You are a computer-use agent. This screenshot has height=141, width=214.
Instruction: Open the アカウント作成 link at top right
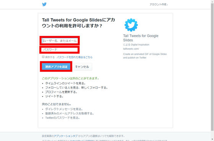tap(159, 5)
